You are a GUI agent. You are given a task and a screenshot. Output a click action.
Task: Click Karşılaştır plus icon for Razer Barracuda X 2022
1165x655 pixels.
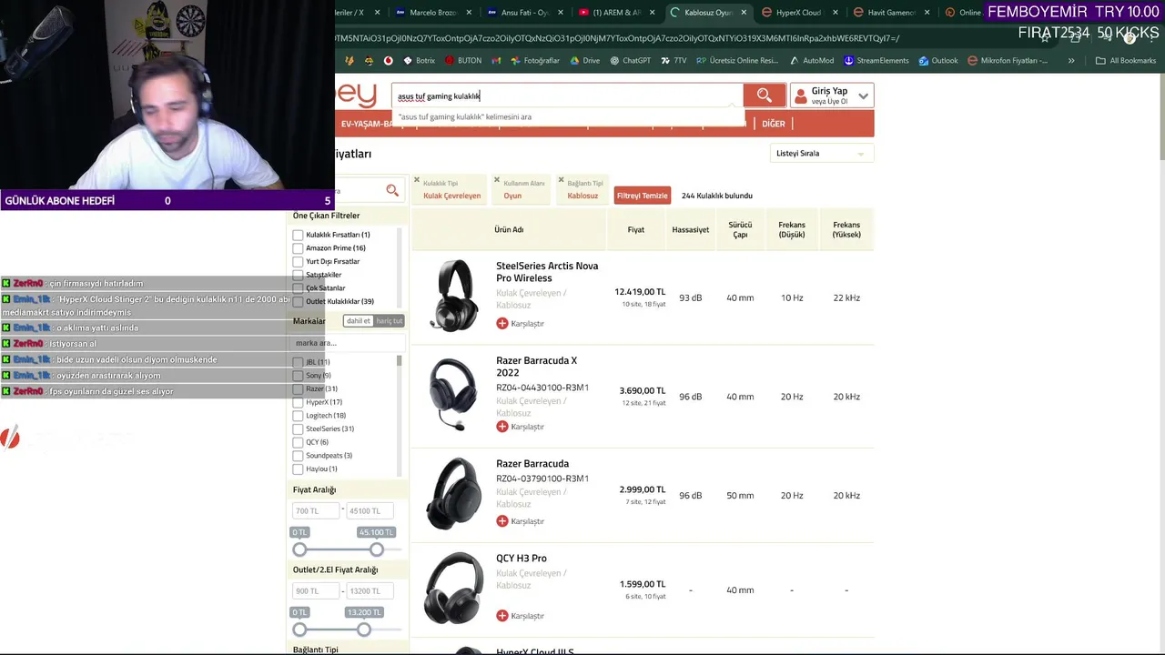point(502,427)
